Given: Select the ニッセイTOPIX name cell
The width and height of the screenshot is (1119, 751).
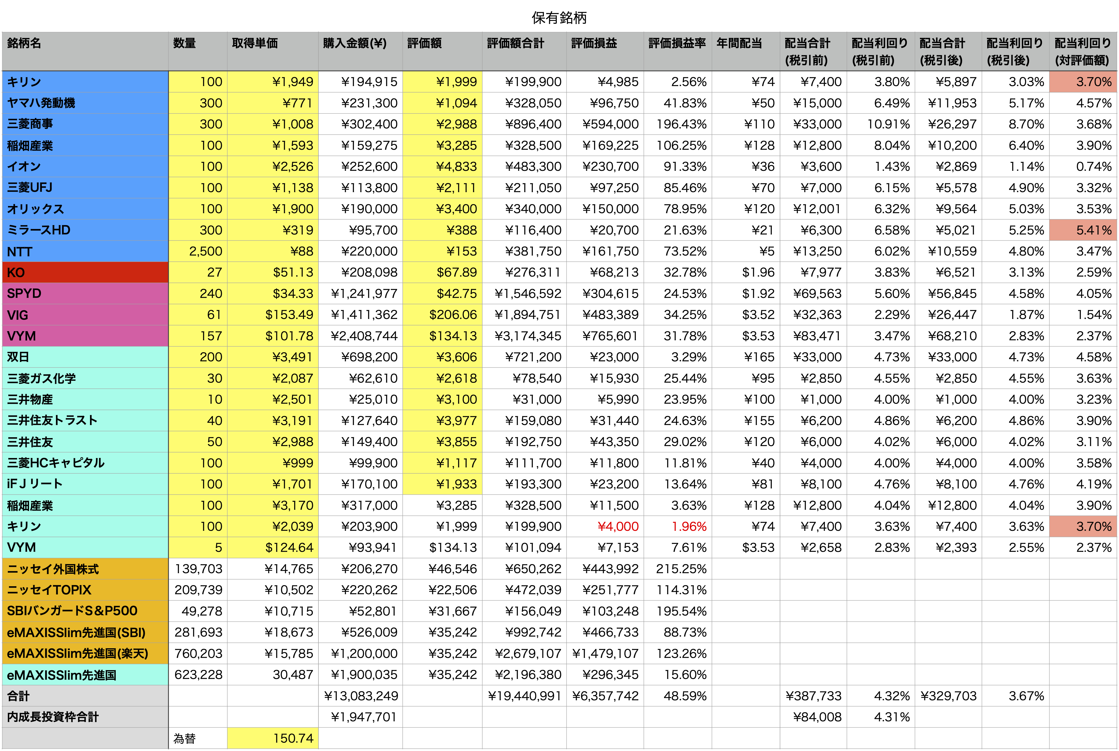Looking at the screenshot, I should click(85, 590).
